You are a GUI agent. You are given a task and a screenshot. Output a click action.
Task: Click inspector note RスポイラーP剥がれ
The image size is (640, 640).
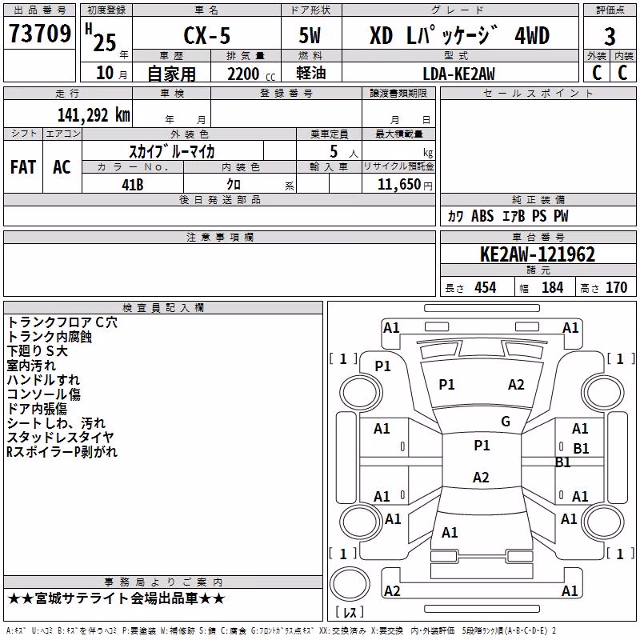(62, 452)
